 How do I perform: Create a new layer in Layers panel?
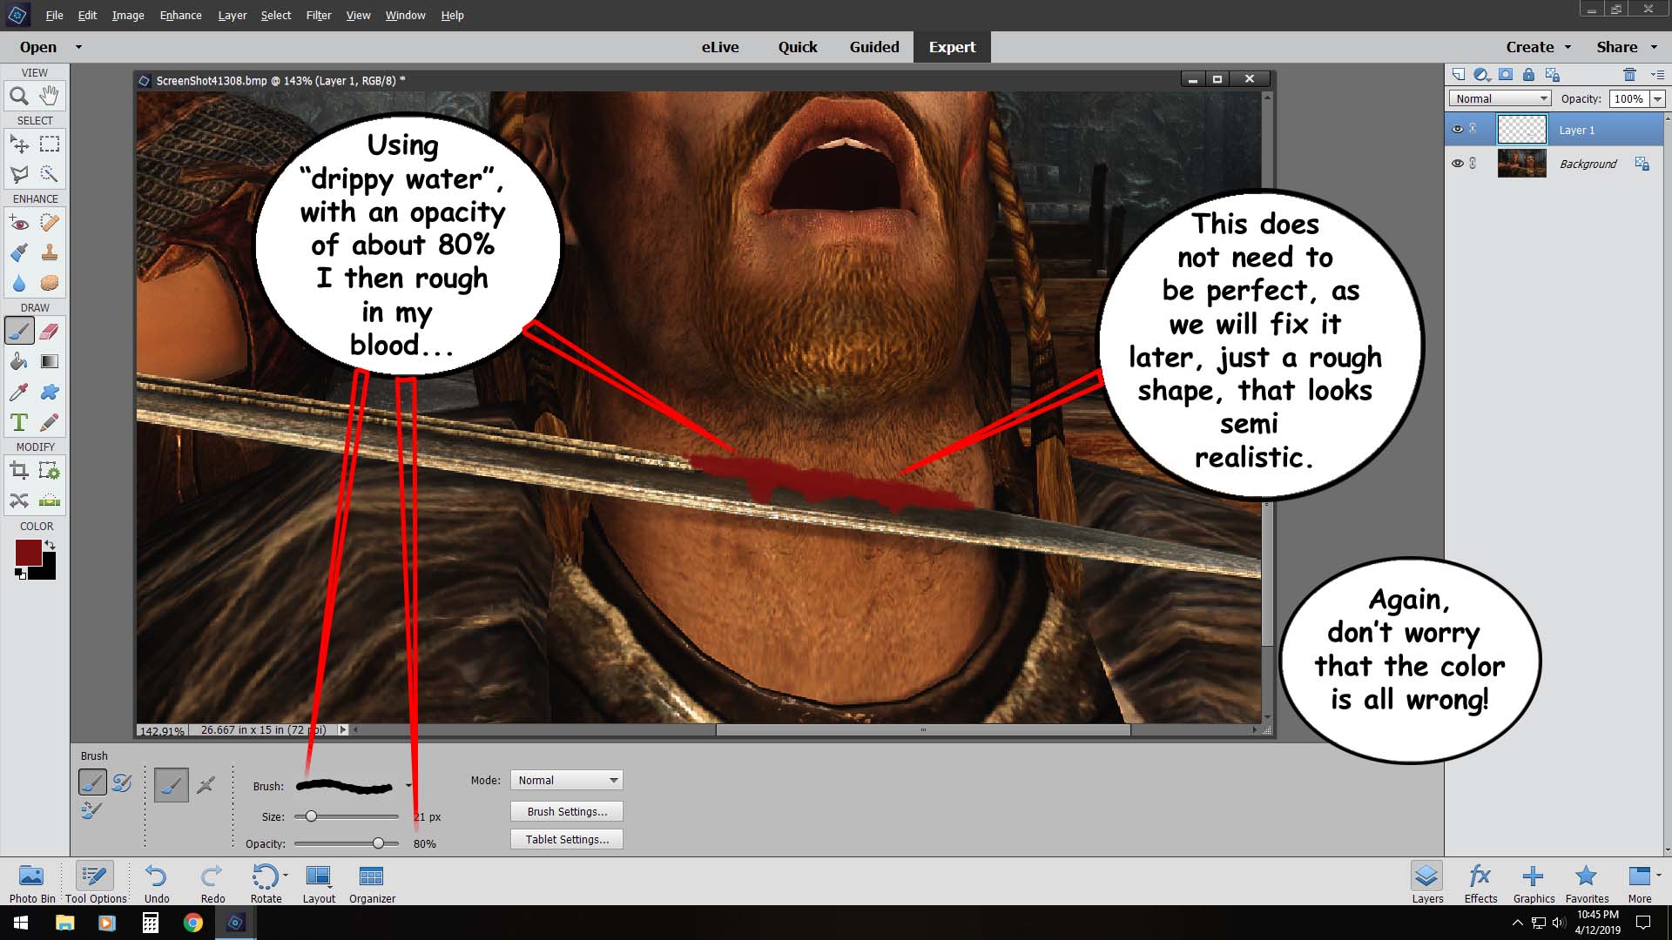[1459, 75]
